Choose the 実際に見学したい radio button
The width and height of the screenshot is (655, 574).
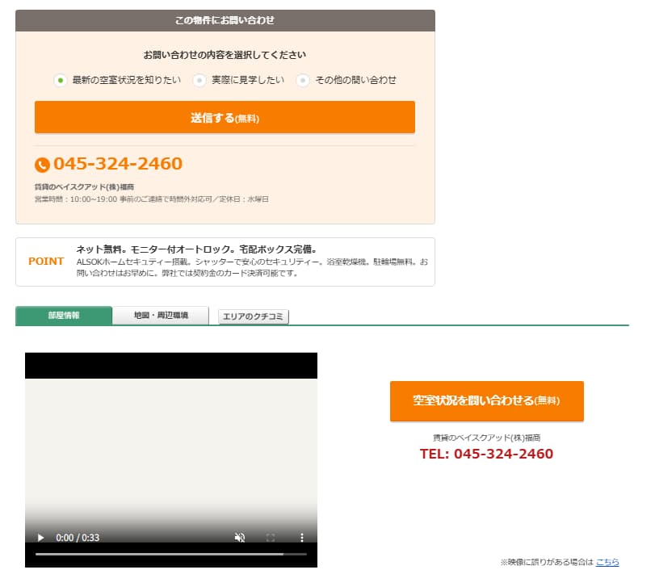199,80
